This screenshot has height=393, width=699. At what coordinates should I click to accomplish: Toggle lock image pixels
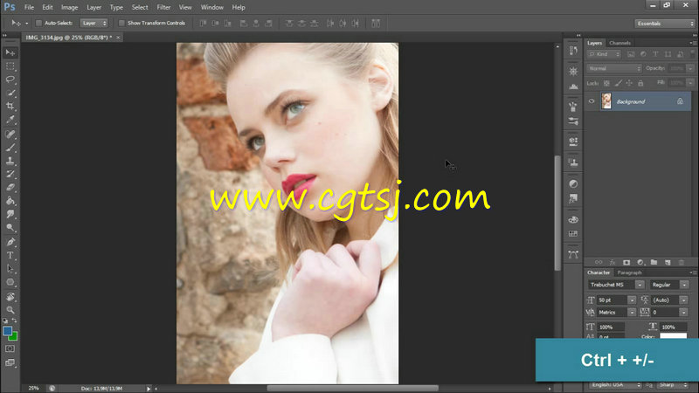click(x=618, y=83)
